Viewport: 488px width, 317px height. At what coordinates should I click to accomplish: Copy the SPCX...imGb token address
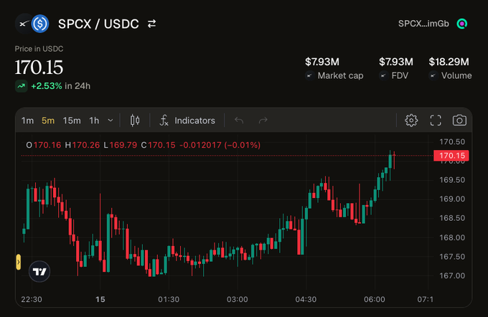click(423, 24)
